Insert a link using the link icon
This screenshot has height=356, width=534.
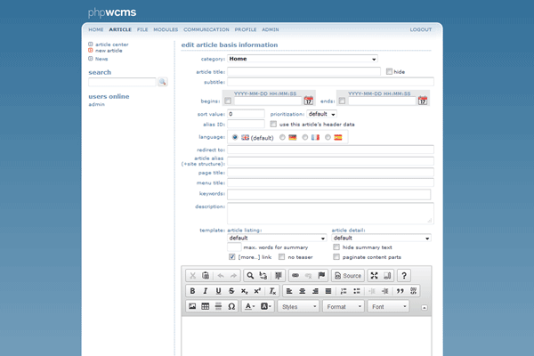coord(295,276)
